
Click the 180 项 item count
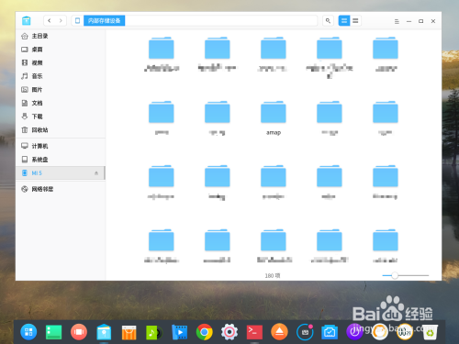[273, 276]
